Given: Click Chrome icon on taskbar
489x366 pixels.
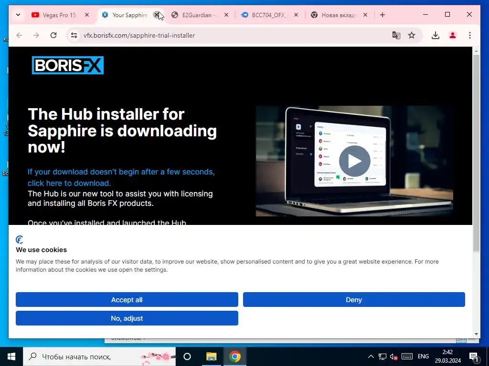Looking at the screenshot, I should coord(235,356).
